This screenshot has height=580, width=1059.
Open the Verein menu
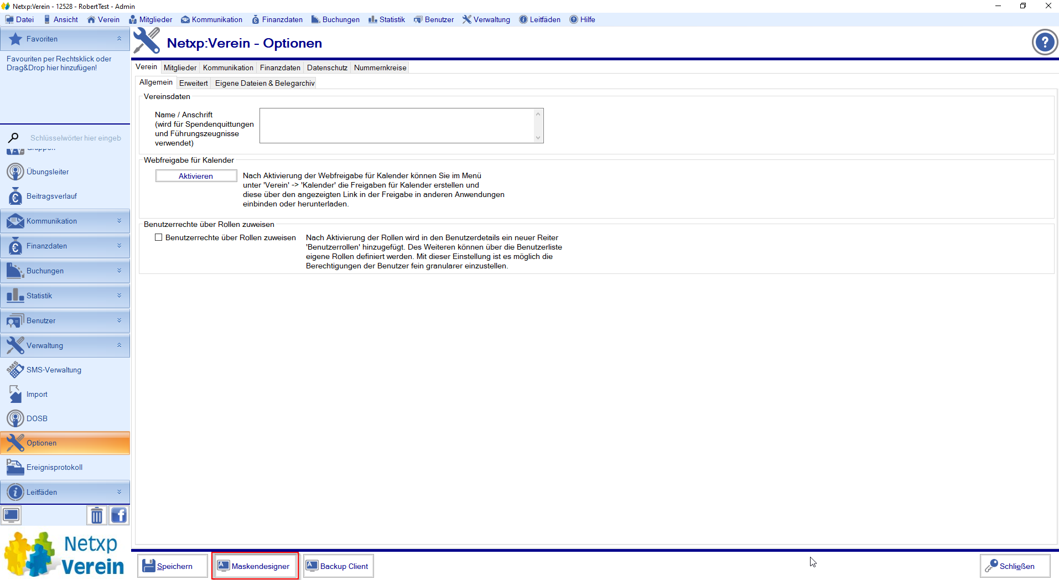(103, 19)
